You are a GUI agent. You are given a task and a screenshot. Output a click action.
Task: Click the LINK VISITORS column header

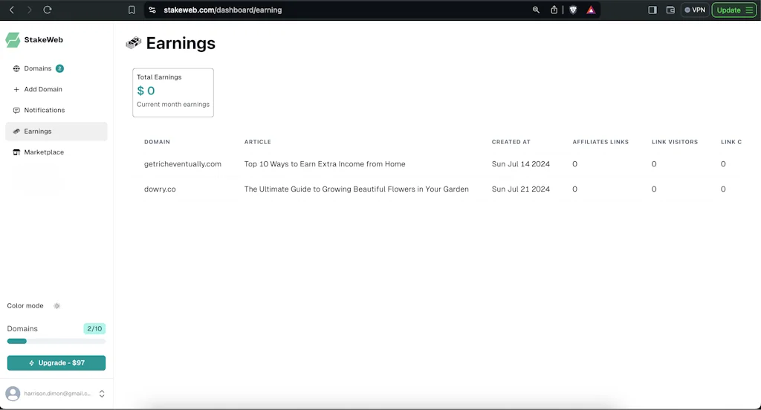(x=675, y=142)
